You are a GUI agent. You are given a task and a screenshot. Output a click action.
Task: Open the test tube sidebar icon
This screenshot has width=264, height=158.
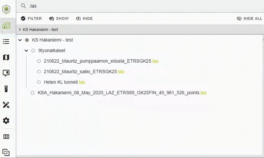[6, 89]
